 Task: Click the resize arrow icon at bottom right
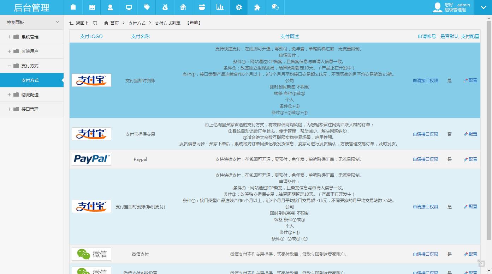coord(481,263)
